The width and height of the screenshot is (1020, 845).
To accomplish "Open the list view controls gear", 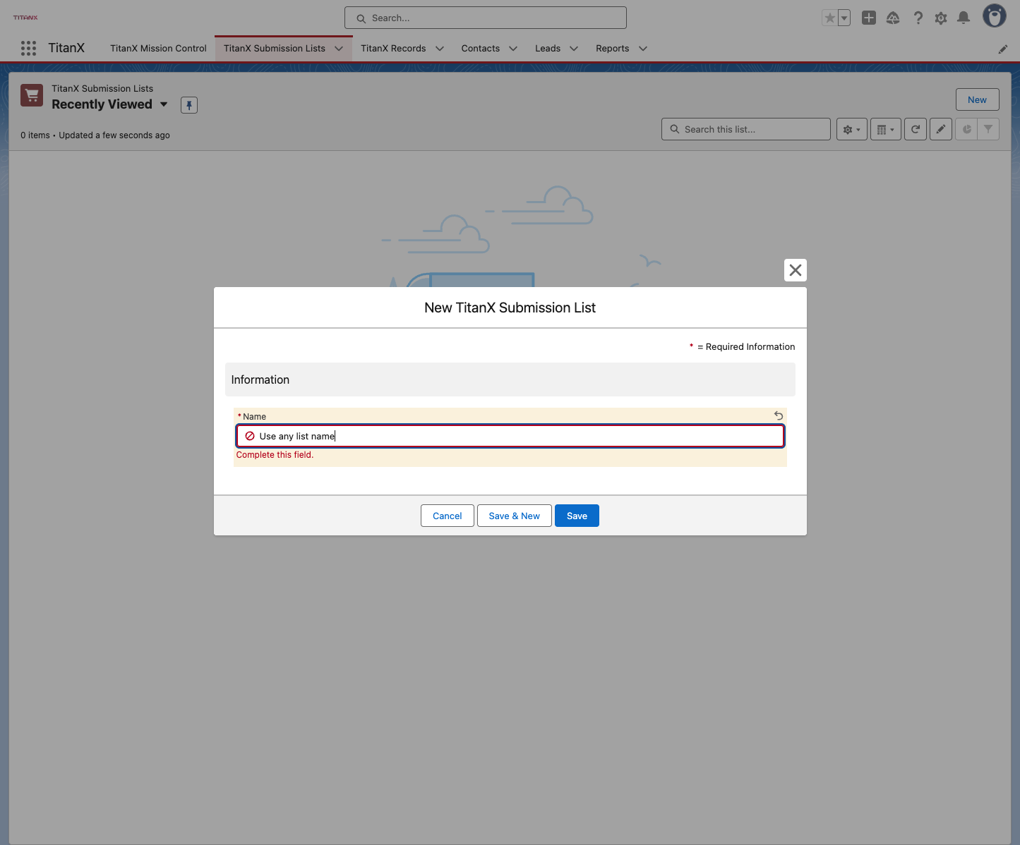I will point(851,129).
